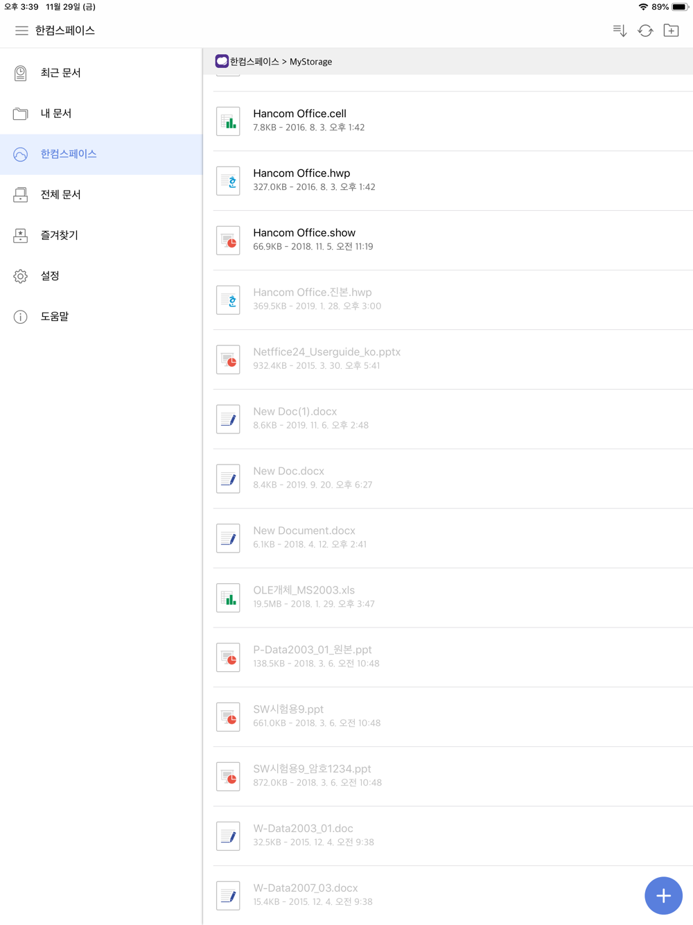The height and width of the screenshot is (925, 693).
Task: Open 설정 settings in the sidebar
Action: [101, 276]
